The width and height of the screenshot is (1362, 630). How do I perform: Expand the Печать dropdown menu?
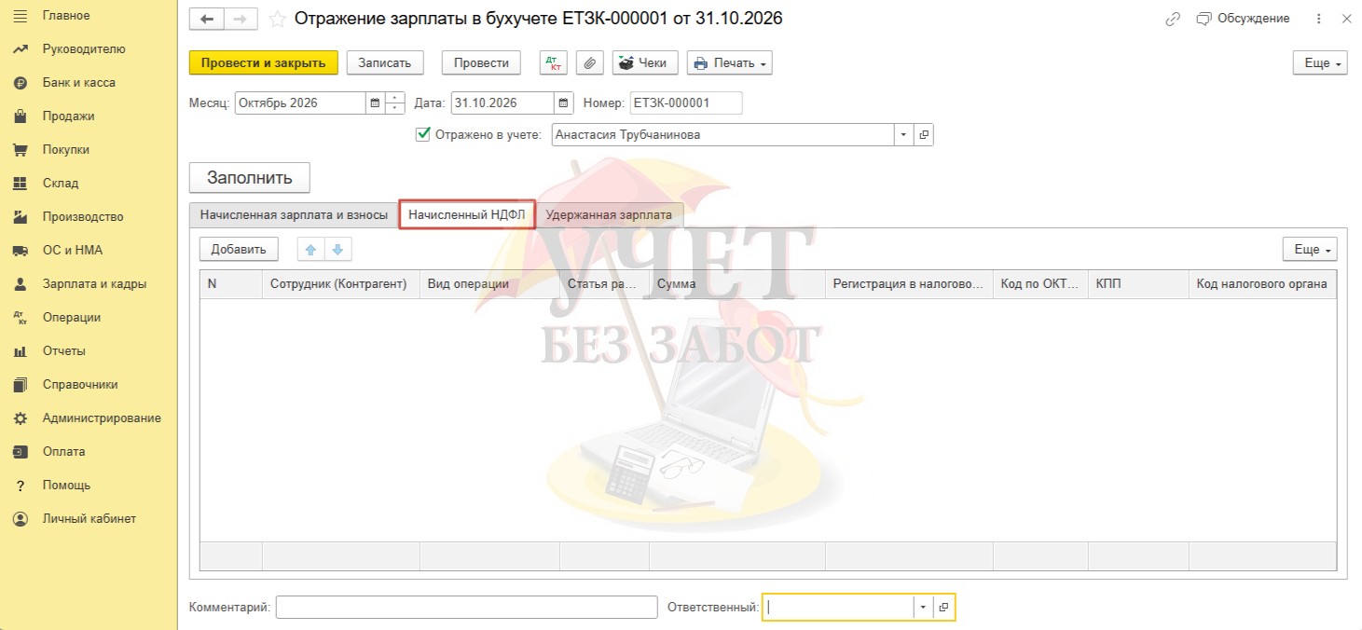[x=729, y=62]
